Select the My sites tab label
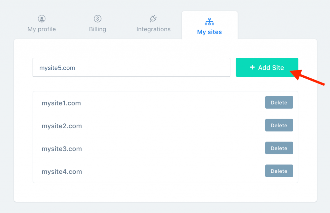330x213 pixels. pyautogui.click(x=209, y=32)
